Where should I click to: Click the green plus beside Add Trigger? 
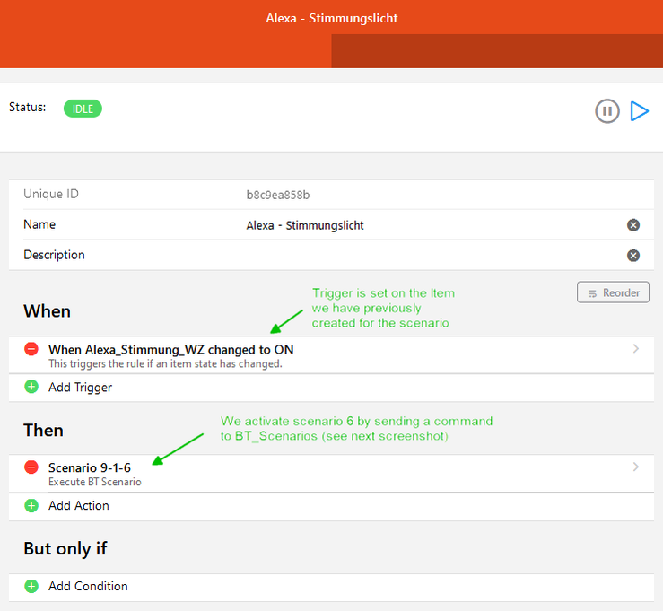coord(31,387)
